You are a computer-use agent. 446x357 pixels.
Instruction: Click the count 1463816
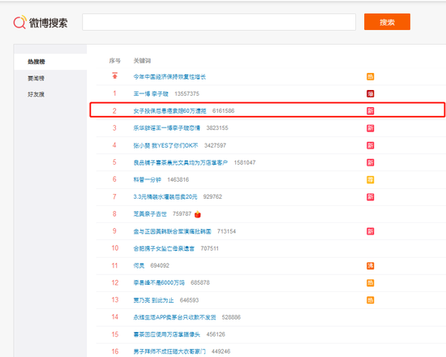[178, 179]
